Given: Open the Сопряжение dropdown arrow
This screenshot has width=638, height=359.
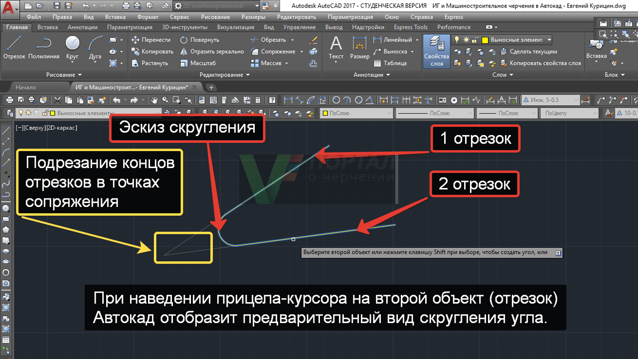Looking at the screenshot, I should [301, 51].
